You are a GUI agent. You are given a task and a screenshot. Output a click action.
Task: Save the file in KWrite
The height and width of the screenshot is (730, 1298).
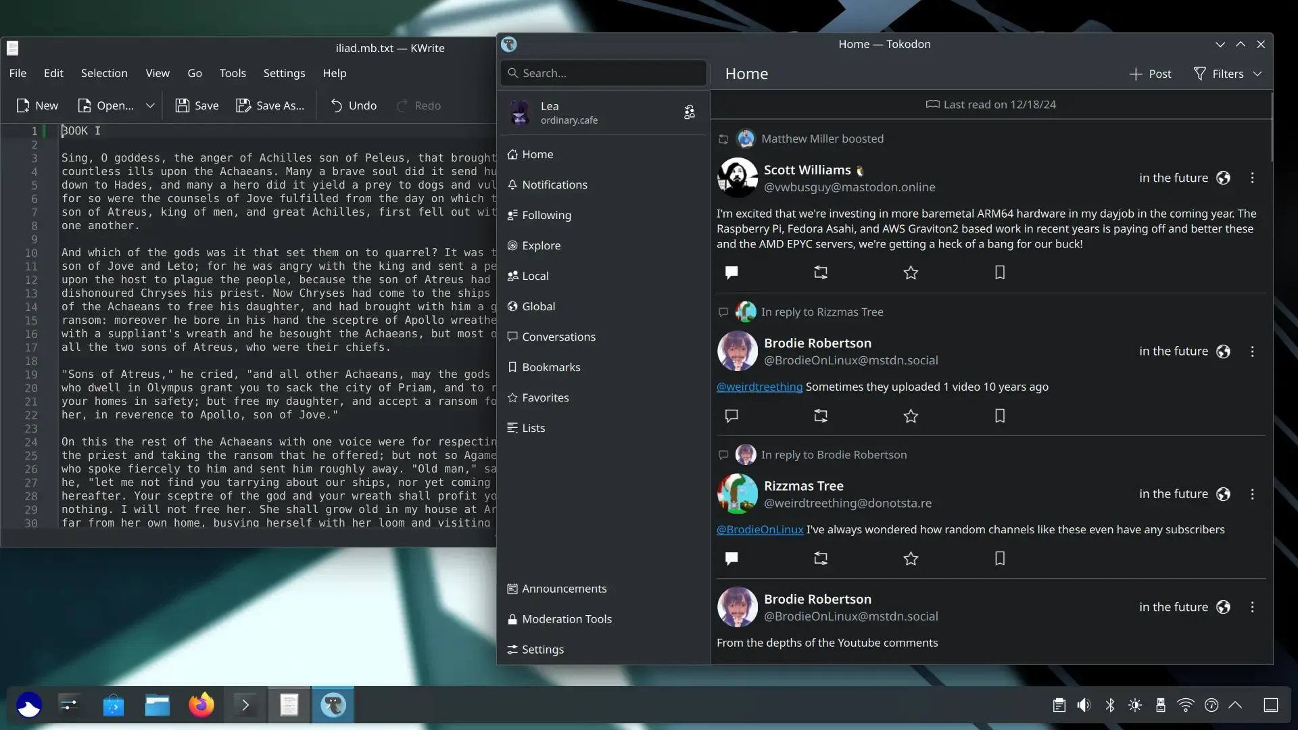[197, 105]
